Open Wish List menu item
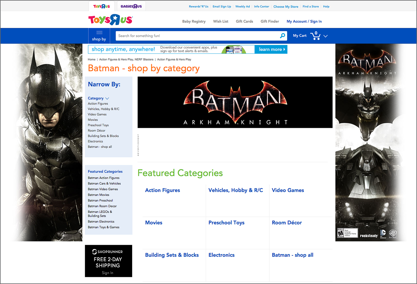This screenshot has height=284, width=417. 221,21
